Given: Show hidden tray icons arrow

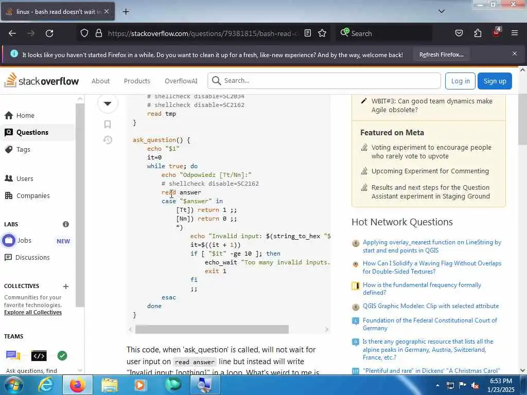Looking at the screenshot, I should click(x=437, y=385).
